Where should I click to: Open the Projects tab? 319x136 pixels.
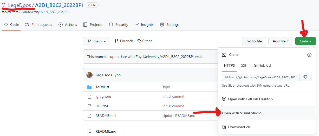pyautogui.click(x=93, y=25)
